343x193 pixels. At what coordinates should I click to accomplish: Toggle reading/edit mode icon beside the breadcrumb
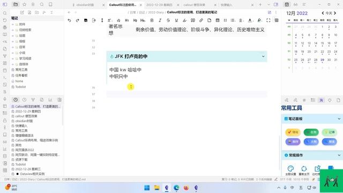pos(269,12)
